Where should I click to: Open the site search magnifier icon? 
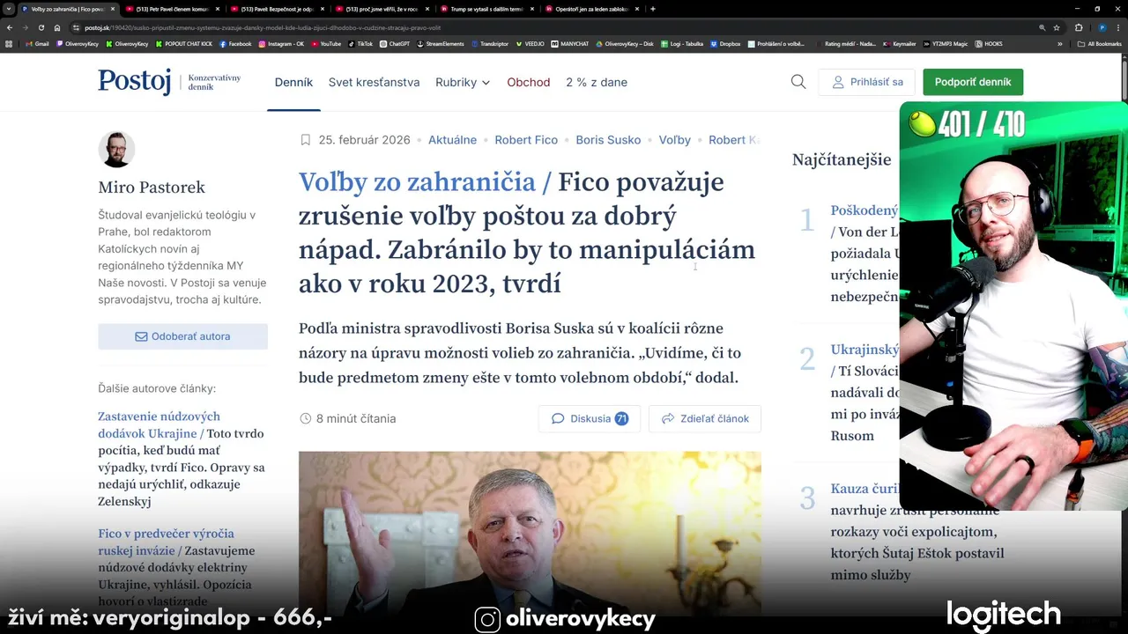pos(798,82)
